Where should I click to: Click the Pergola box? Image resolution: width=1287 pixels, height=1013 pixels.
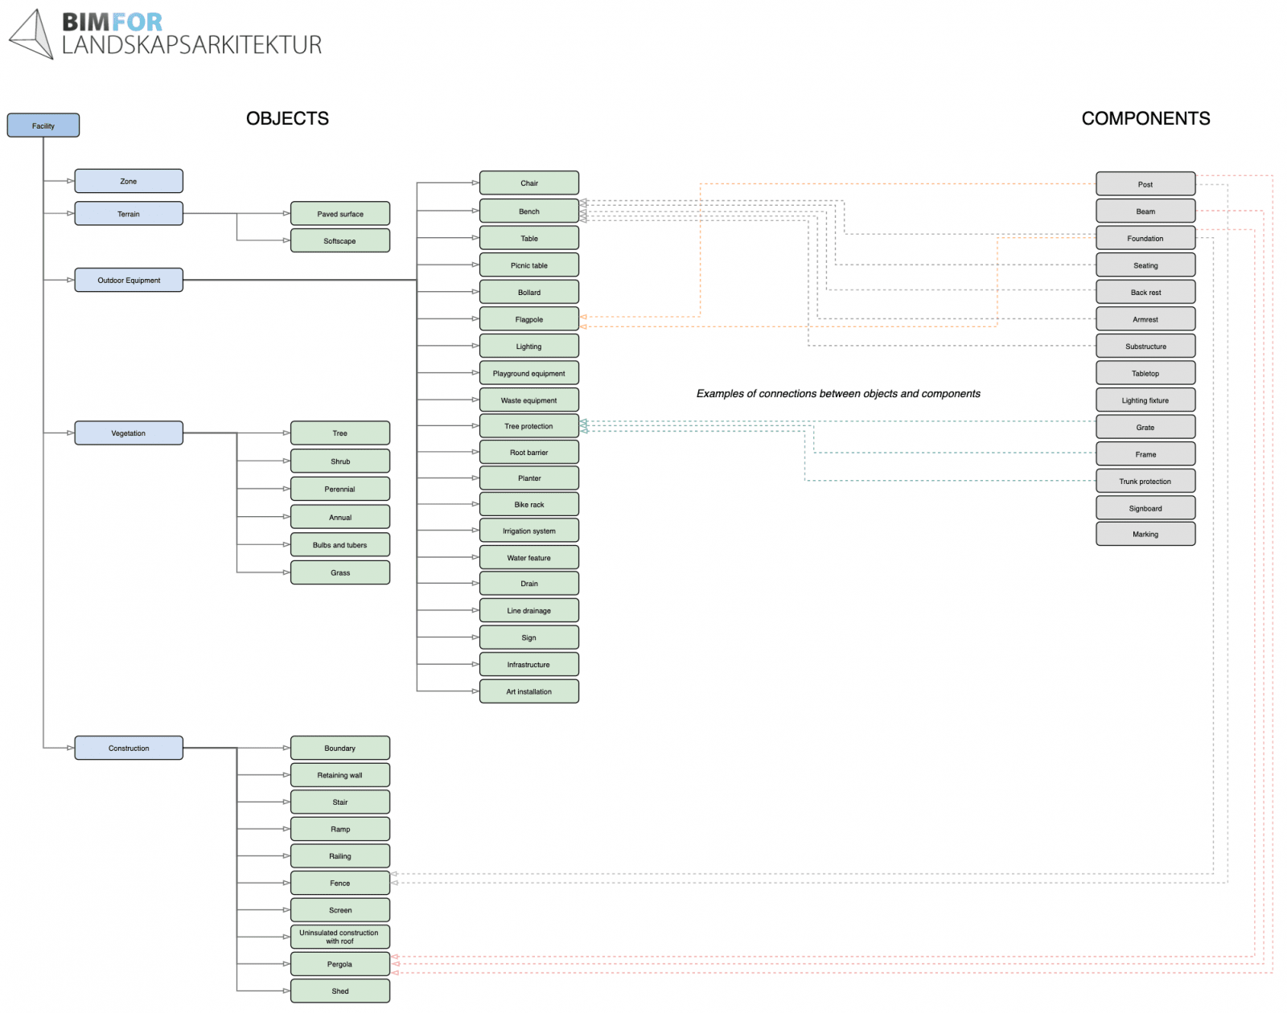click(340, 964)
